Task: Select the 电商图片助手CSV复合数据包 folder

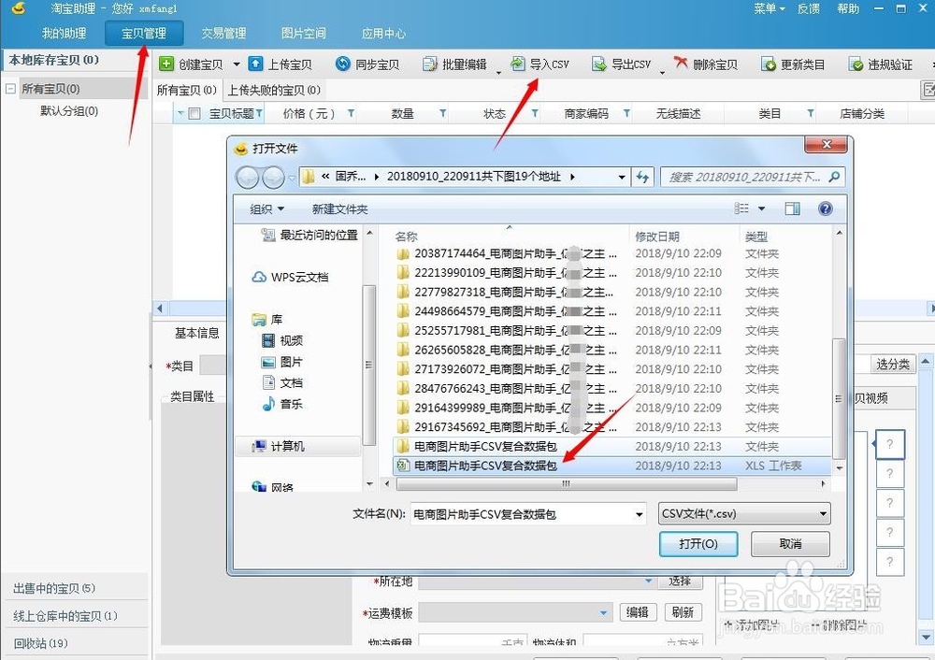Action: pos(611,447)
